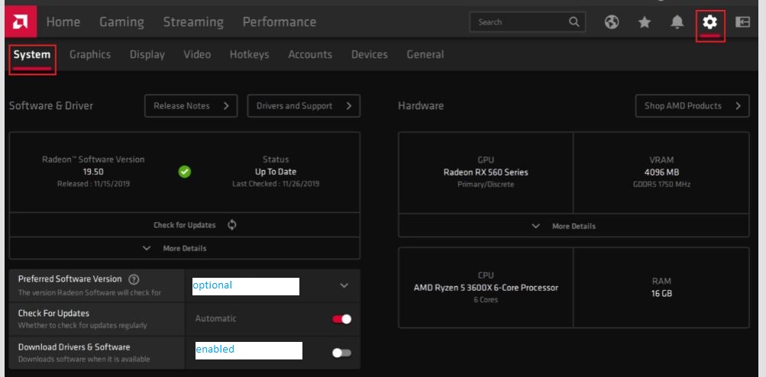Open the Graphics settings tab
The image size is (766, 377).
(x=90, y=55)
